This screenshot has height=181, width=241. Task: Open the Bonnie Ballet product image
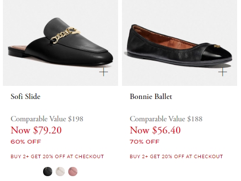(x=180, y=43)
